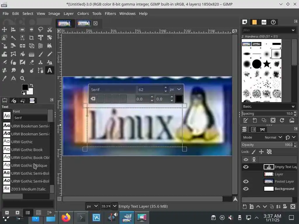This screenshot has width=299, height=224.
Task: Select the Paintbrush tool
Action: point(40,54)
